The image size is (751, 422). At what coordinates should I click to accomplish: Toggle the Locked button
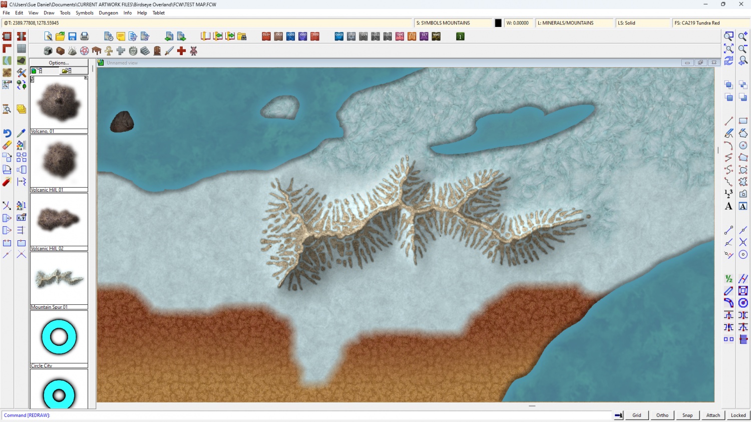pos(738,415)
